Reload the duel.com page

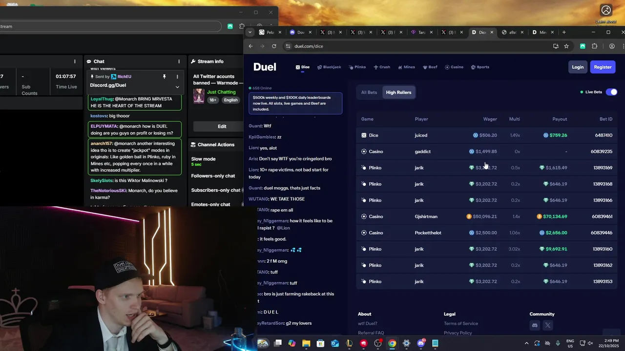click(274, 46)
